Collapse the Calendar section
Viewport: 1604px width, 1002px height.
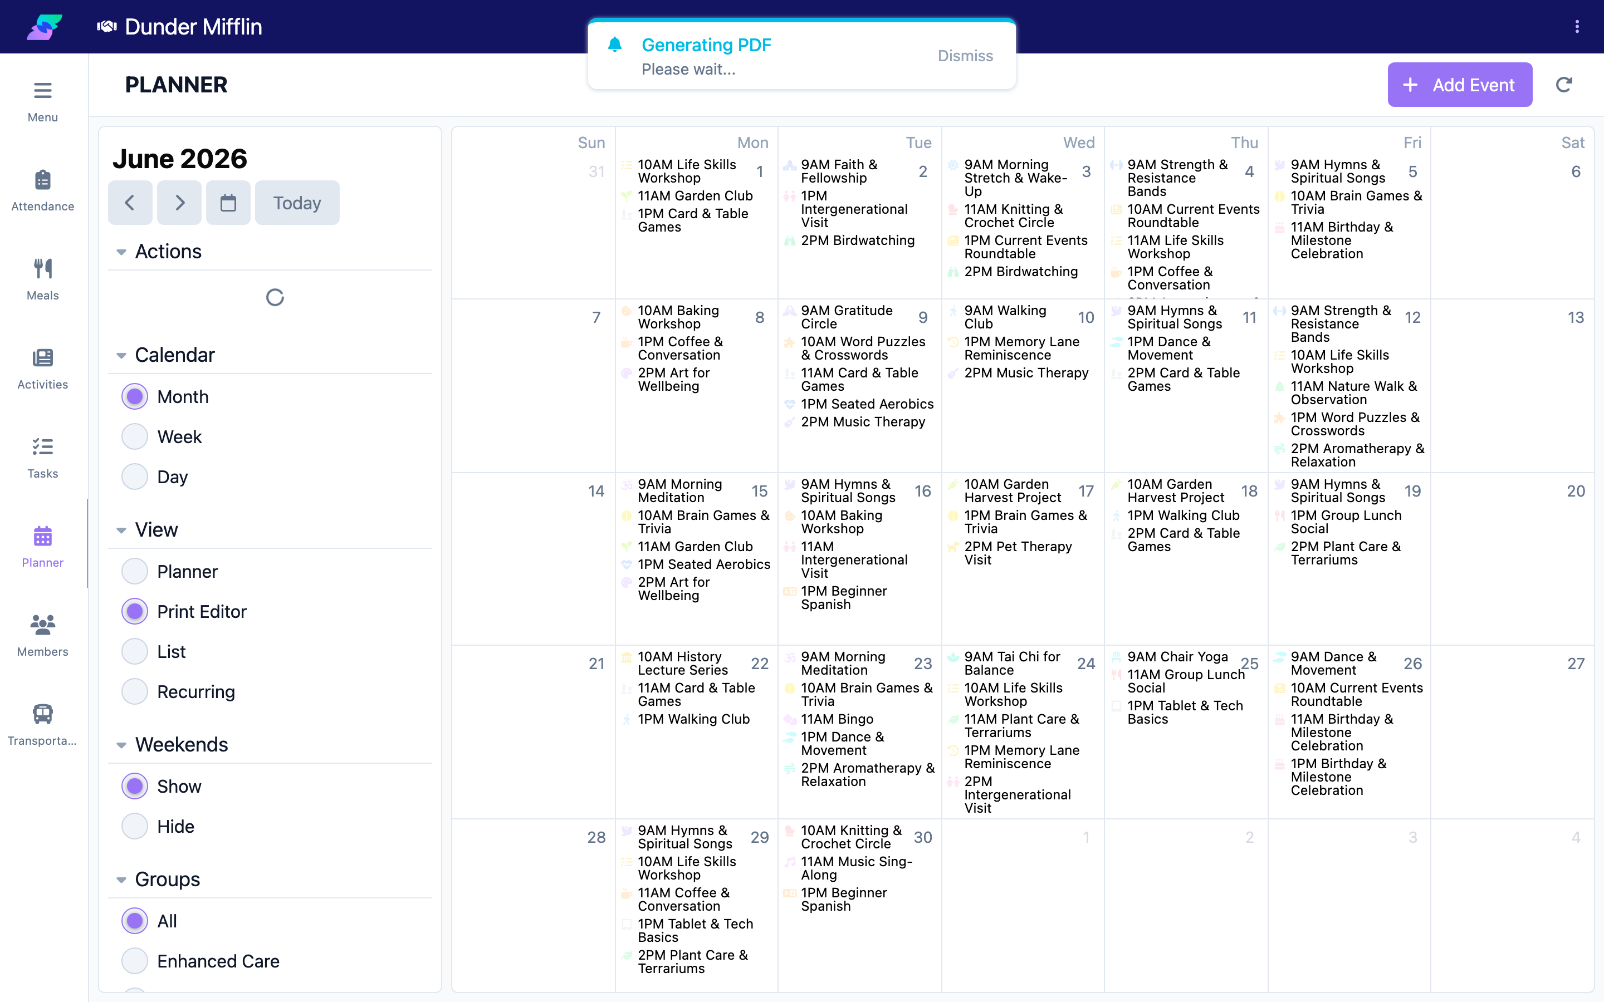[x=121, y=355]
